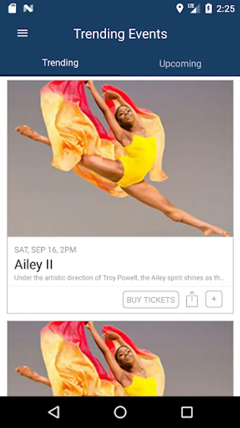Image resolution: width=240 pixels, height=428 pixels.
Task: Tap BUY TICKETS for Ailey II
Action: tap(151, 300)
